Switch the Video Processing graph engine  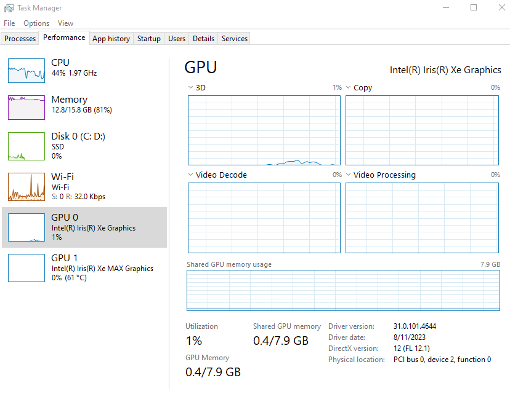pyautogui.click(x=348, y=175)
